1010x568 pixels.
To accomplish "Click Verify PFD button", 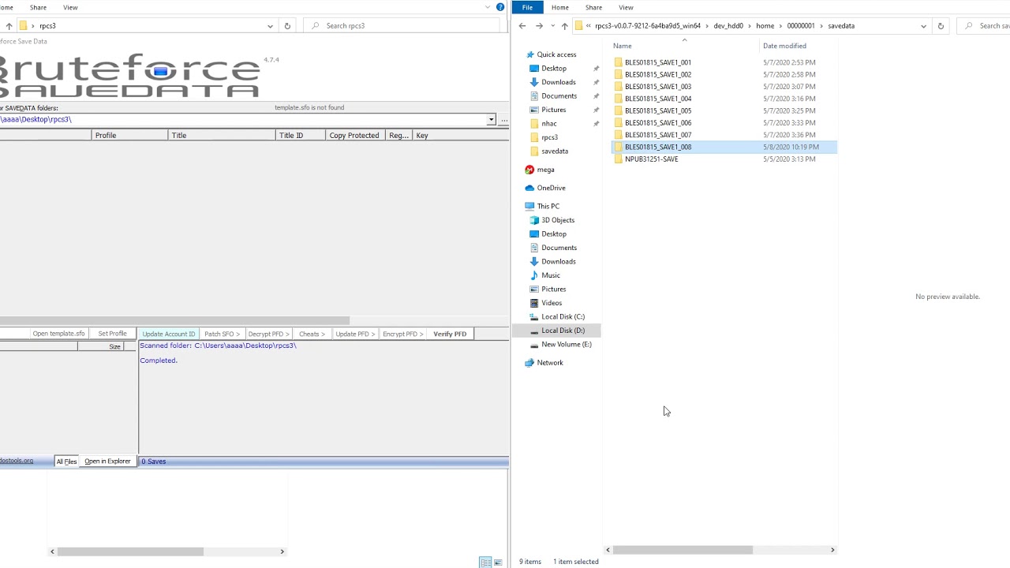I will click(x=450, y=334).
